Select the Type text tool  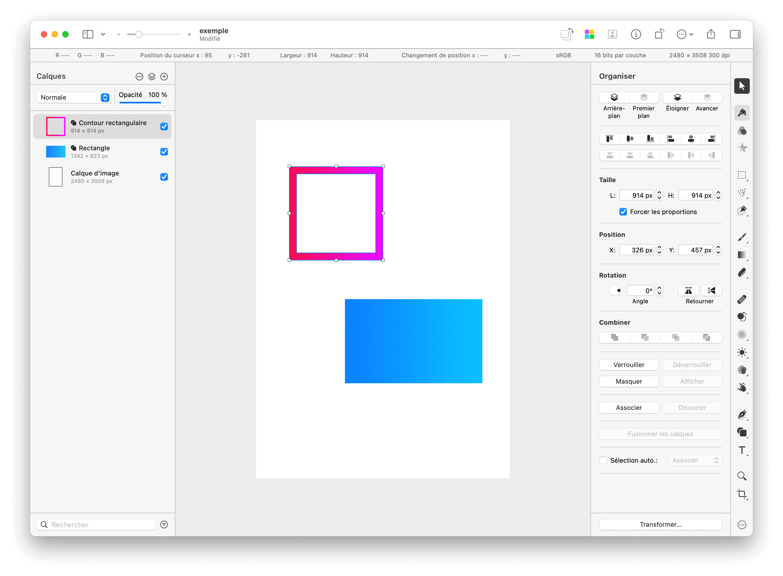tap(741, 450)
